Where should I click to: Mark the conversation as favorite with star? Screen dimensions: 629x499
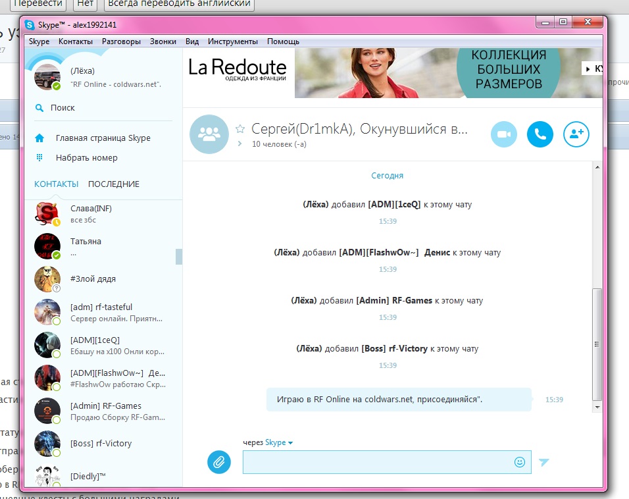pyautogui.click(x=240, y=129)
